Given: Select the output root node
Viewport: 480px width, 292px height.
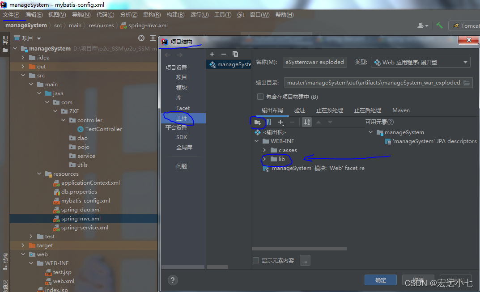Looking at the screenshot, I should [270, 132].
